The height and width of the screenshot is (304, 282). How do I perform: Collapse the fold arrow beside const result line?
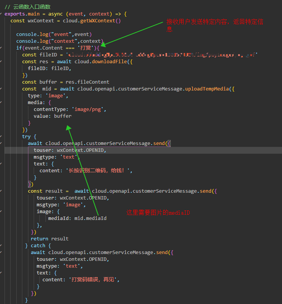[x=1, y=191]
